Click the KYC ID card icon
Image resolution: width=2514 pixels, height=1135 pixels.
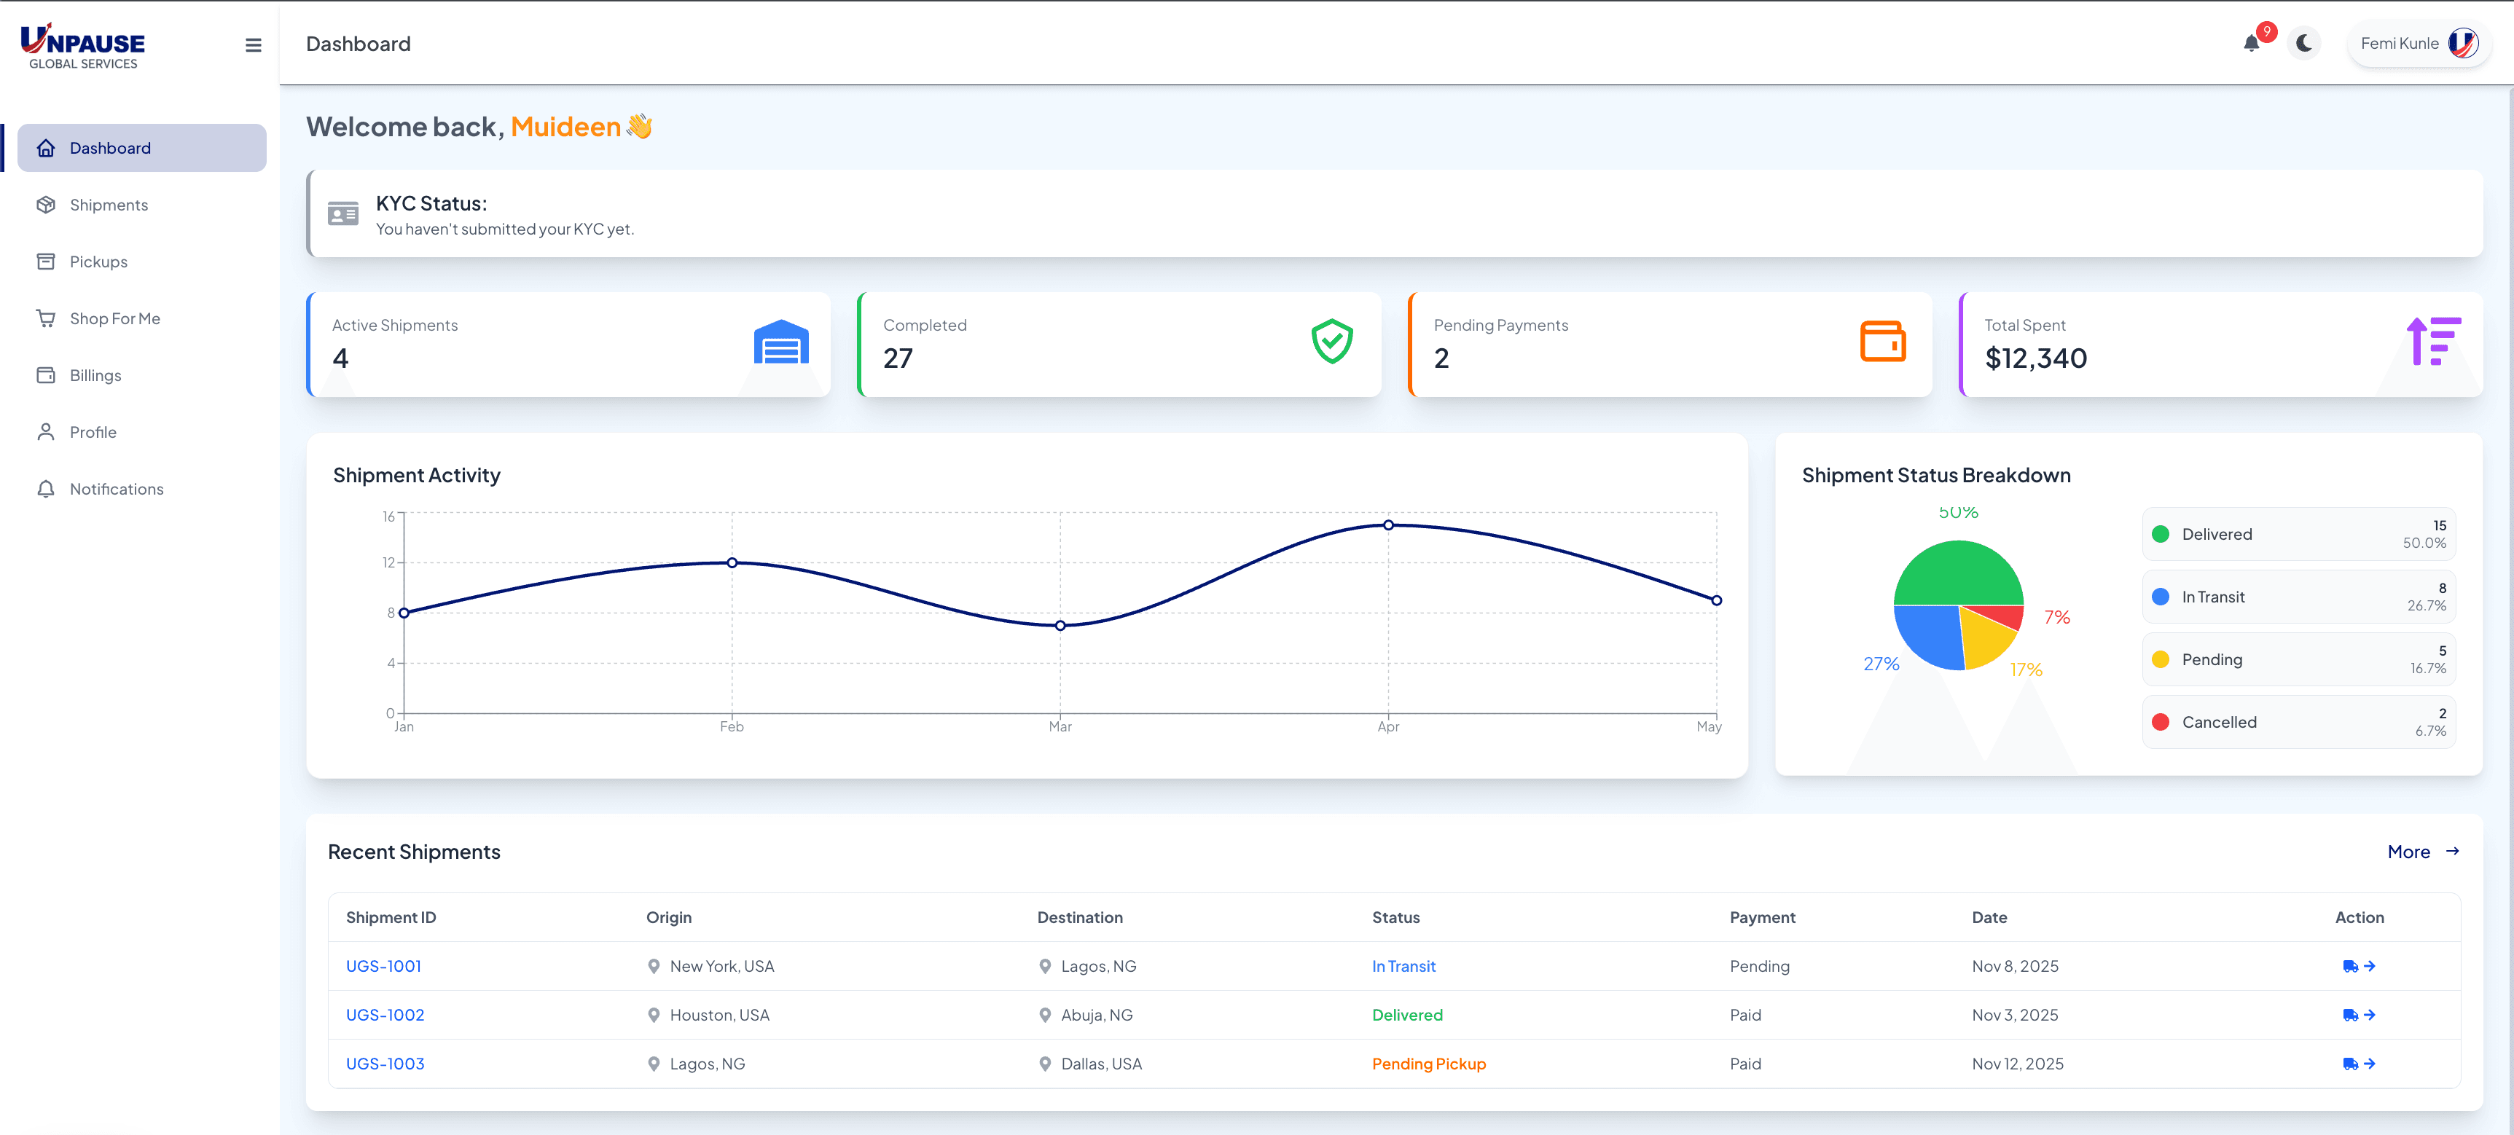pyautogui.click(x=342, y=213)
